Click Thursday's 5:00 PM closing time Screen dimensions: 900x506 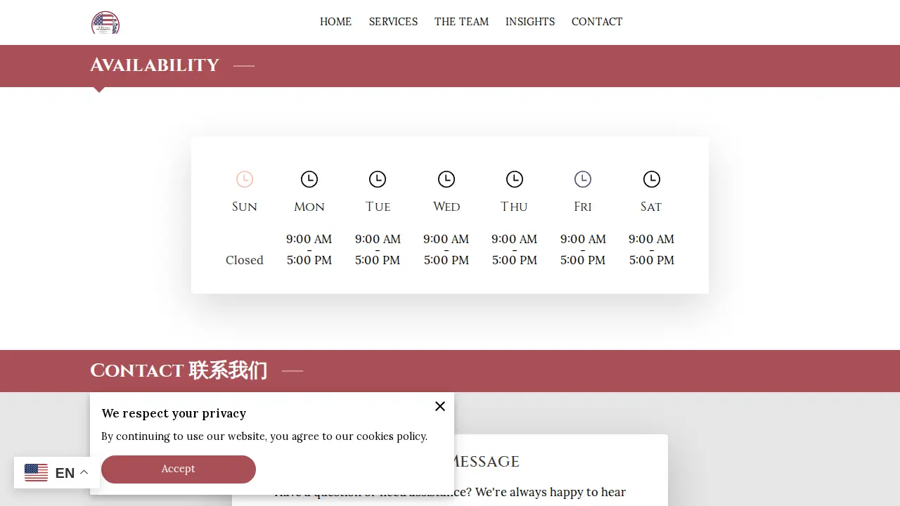(x=515, y=260)
